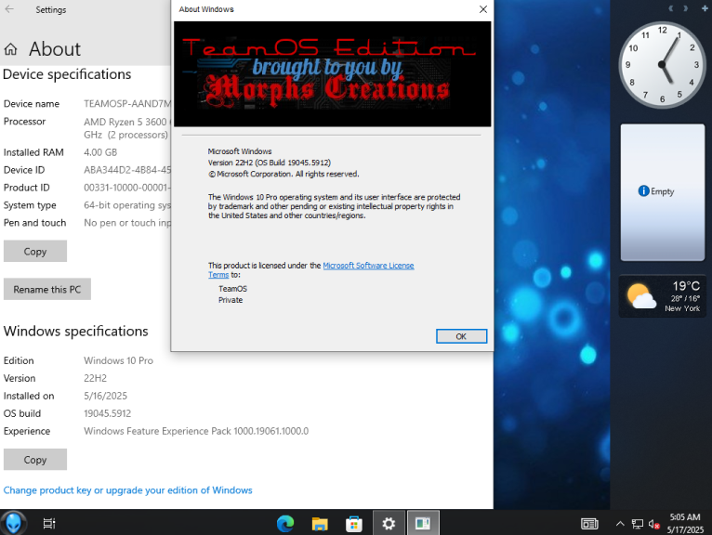Open Settings home via house icon
The width and height of the screenshot is (712, 535).
point(10,49)
